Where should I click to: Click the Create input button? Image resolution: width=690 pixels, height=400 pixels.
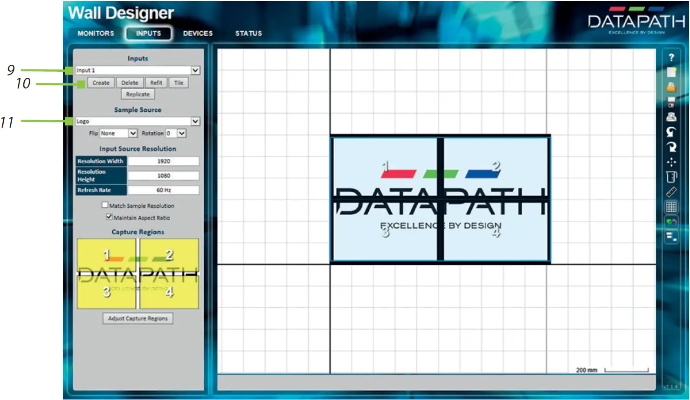tap(101, 83)
